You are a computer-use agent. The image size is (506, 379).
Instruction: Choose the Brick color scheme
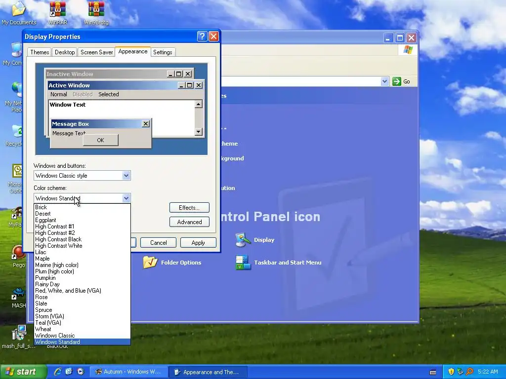click(x=83, y=207)
